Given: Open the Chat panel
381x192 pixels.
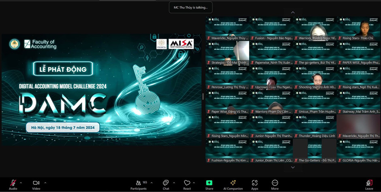Looking at the screenshot, I should pyautogui.click(x=166, y=183).
